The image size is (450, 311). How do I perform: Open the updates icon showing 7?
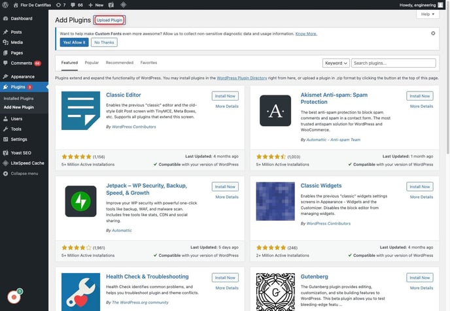pos(60,5)
